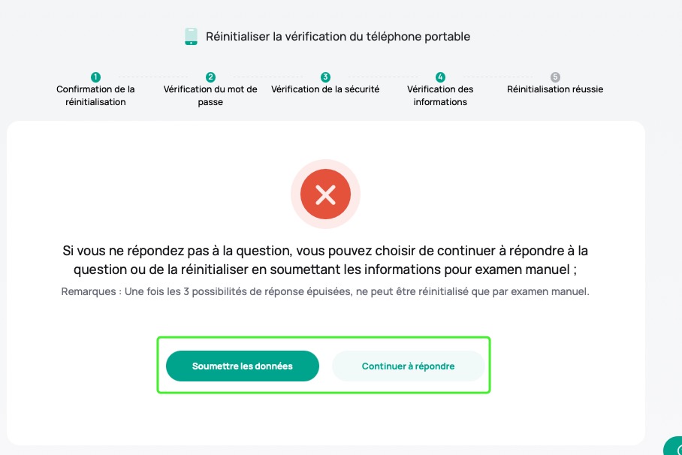The height and width of the screenshot is (455, 682).
Task: Select Réinitialisation réussie step label
Action: [x=555, y=89]
